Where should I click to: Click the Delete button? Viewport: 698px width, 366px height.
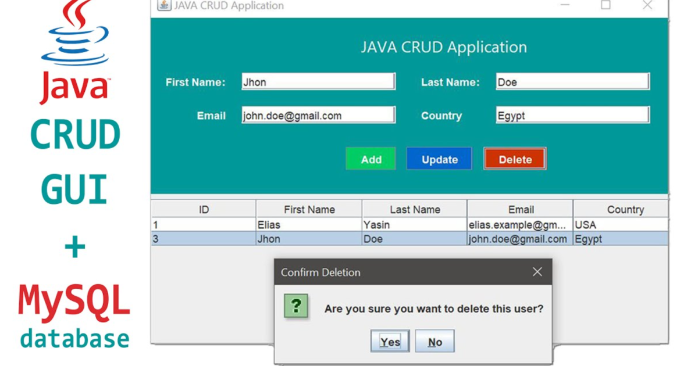(x=514, y=159)
